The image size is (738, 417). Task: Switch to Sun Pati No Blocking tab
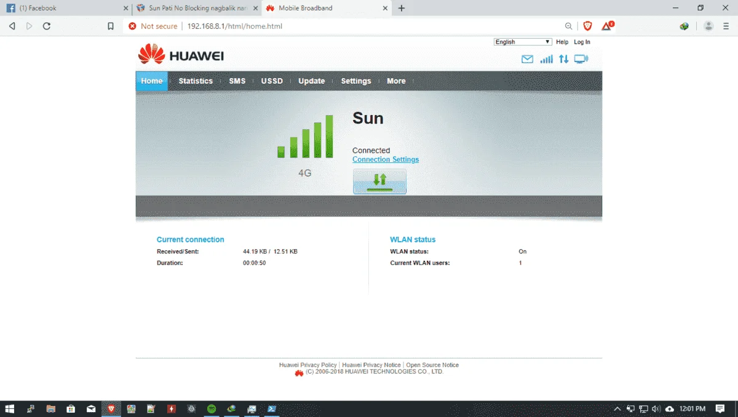196,8
